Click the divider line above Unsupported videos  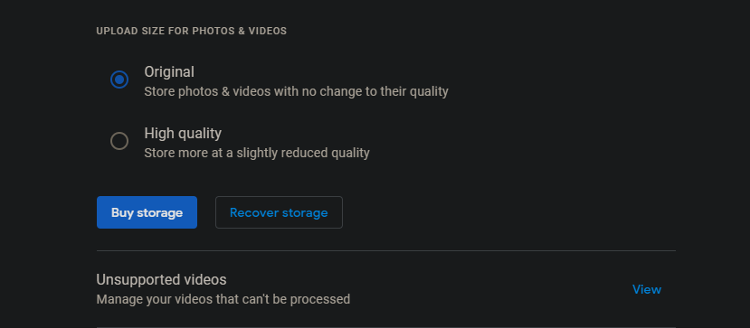click(386, 250)
